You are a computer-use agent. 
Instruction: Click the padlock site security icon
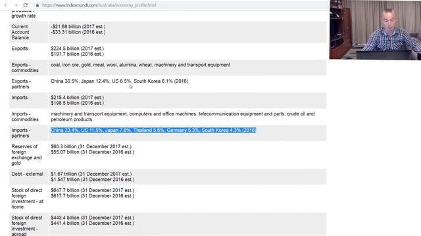(x=37, y=5)
